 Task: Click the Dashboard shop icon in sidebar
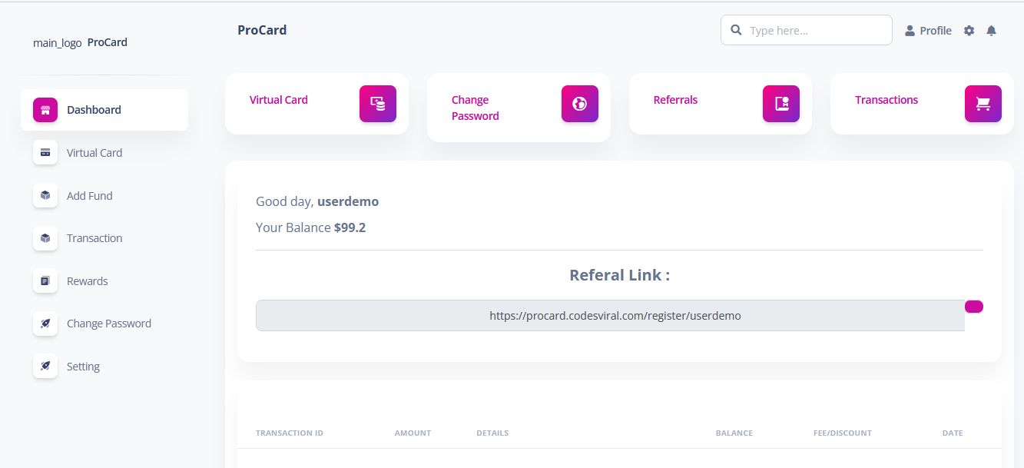(45, 110)
